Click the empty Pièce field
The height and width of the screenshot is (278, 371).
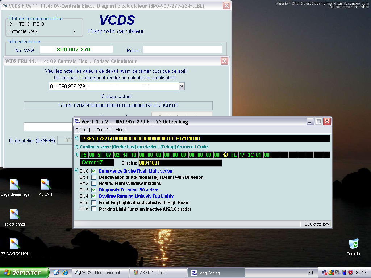pos(183,50)
